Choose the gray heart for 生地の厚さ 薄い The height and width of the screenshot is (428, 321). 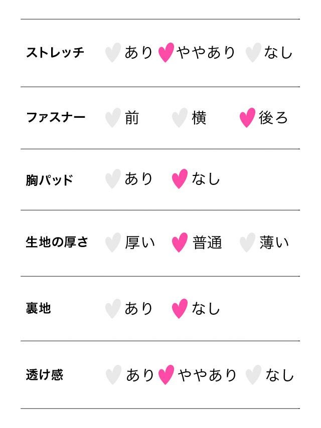point(247,243)
